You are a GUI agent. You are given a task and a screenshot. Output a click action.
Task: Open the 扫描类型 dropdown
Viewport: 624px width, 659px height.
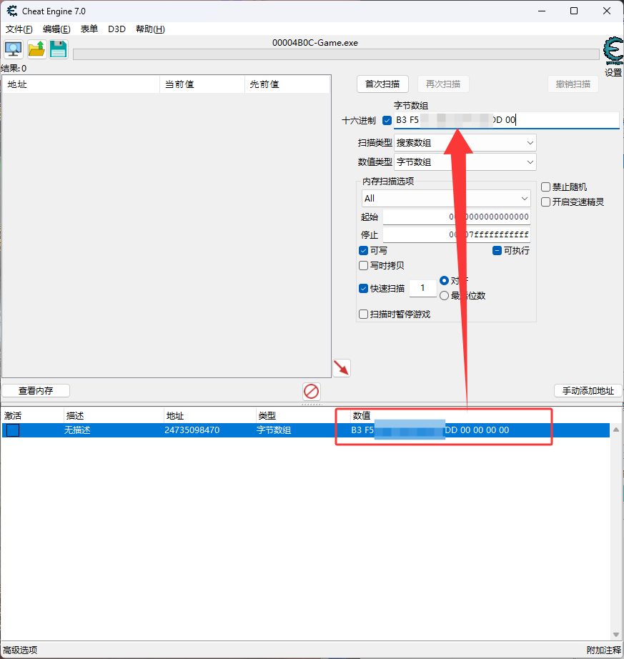[465, 143]
